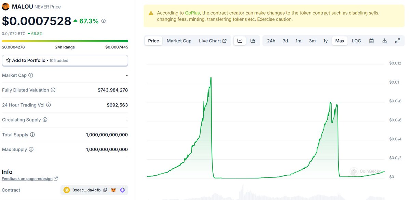Add token to MetaMask fox icon
This screenshot has height=200, width=410.
coord(114,190)
